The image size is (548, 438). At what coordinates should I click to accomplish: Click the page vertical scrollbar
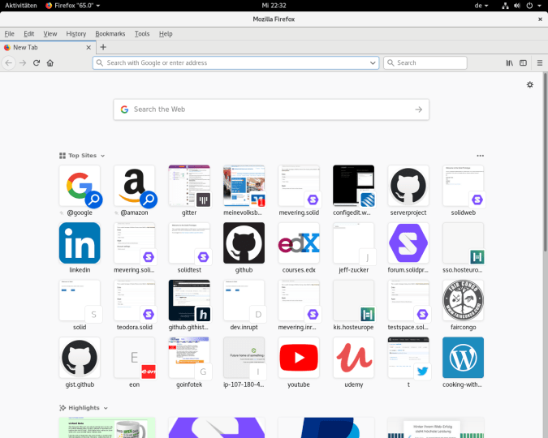click(x=546, y=161)
